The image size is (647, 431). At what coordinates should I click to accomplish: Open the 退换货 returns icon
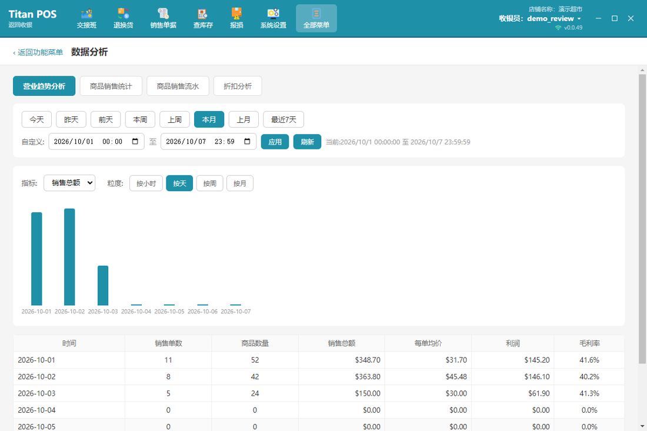124,19
